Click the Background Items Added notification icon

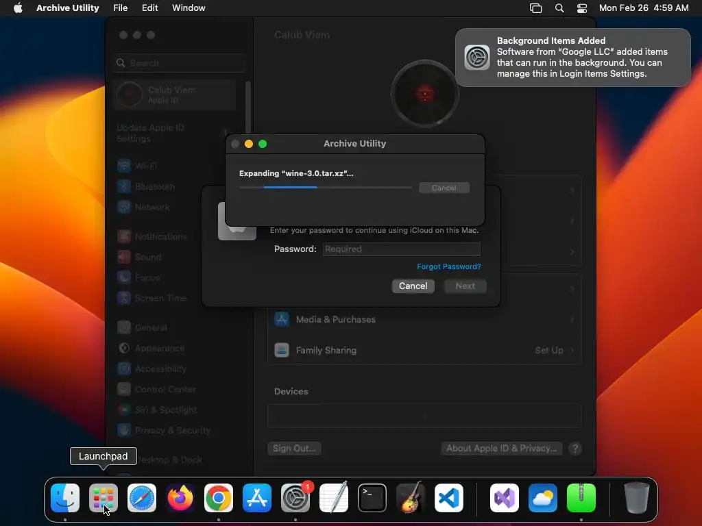tap(477, 58)
